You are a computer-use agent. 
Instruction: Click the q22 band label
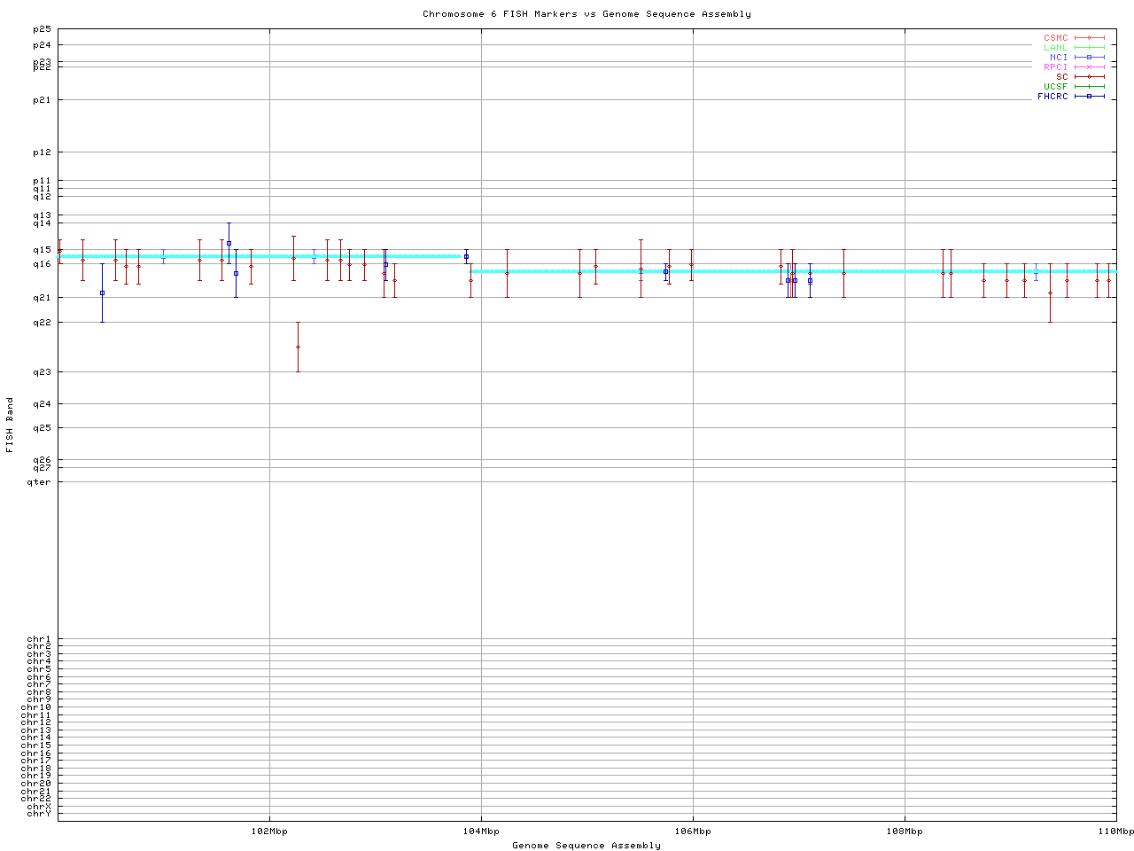point(43,323)
